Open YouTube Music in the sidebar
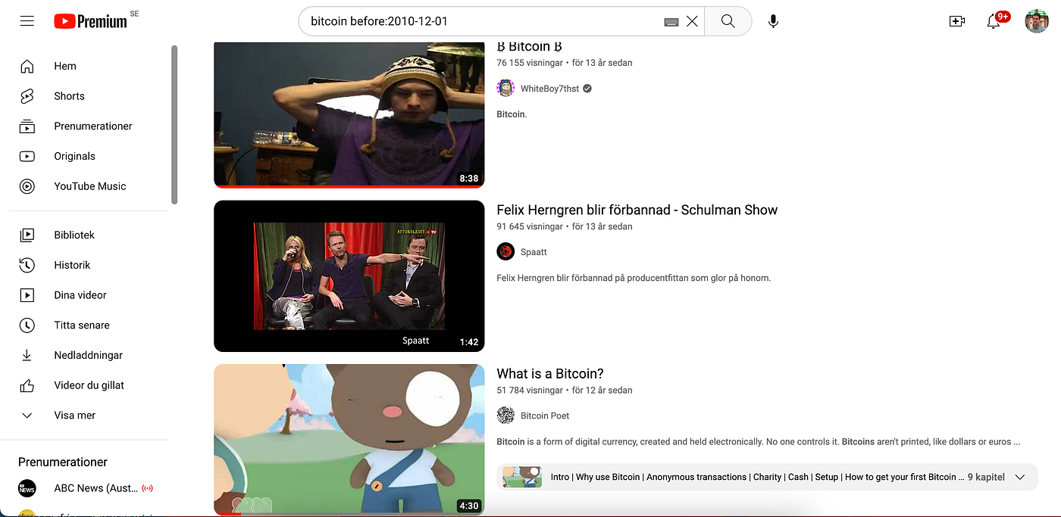Viewport: 1061px width, 517px height. coord(89,186)
